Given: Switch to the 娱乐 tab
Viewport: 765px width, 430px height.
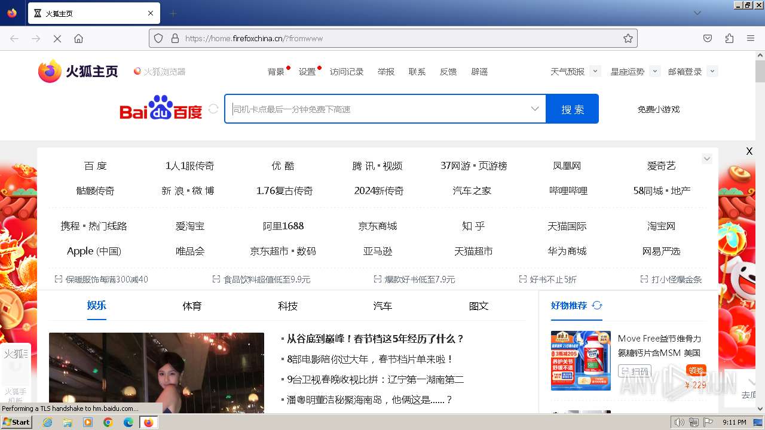Looking at the screenshot, I should pos(97,305).
